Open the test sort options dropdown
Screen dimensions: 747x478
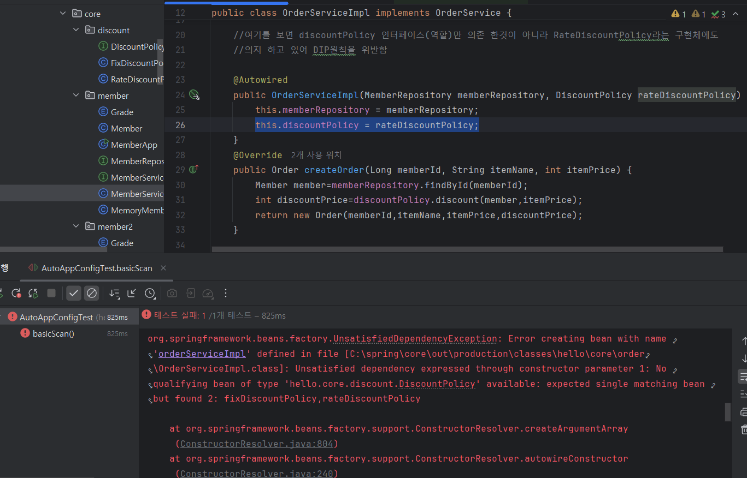[x=114, y=293]
